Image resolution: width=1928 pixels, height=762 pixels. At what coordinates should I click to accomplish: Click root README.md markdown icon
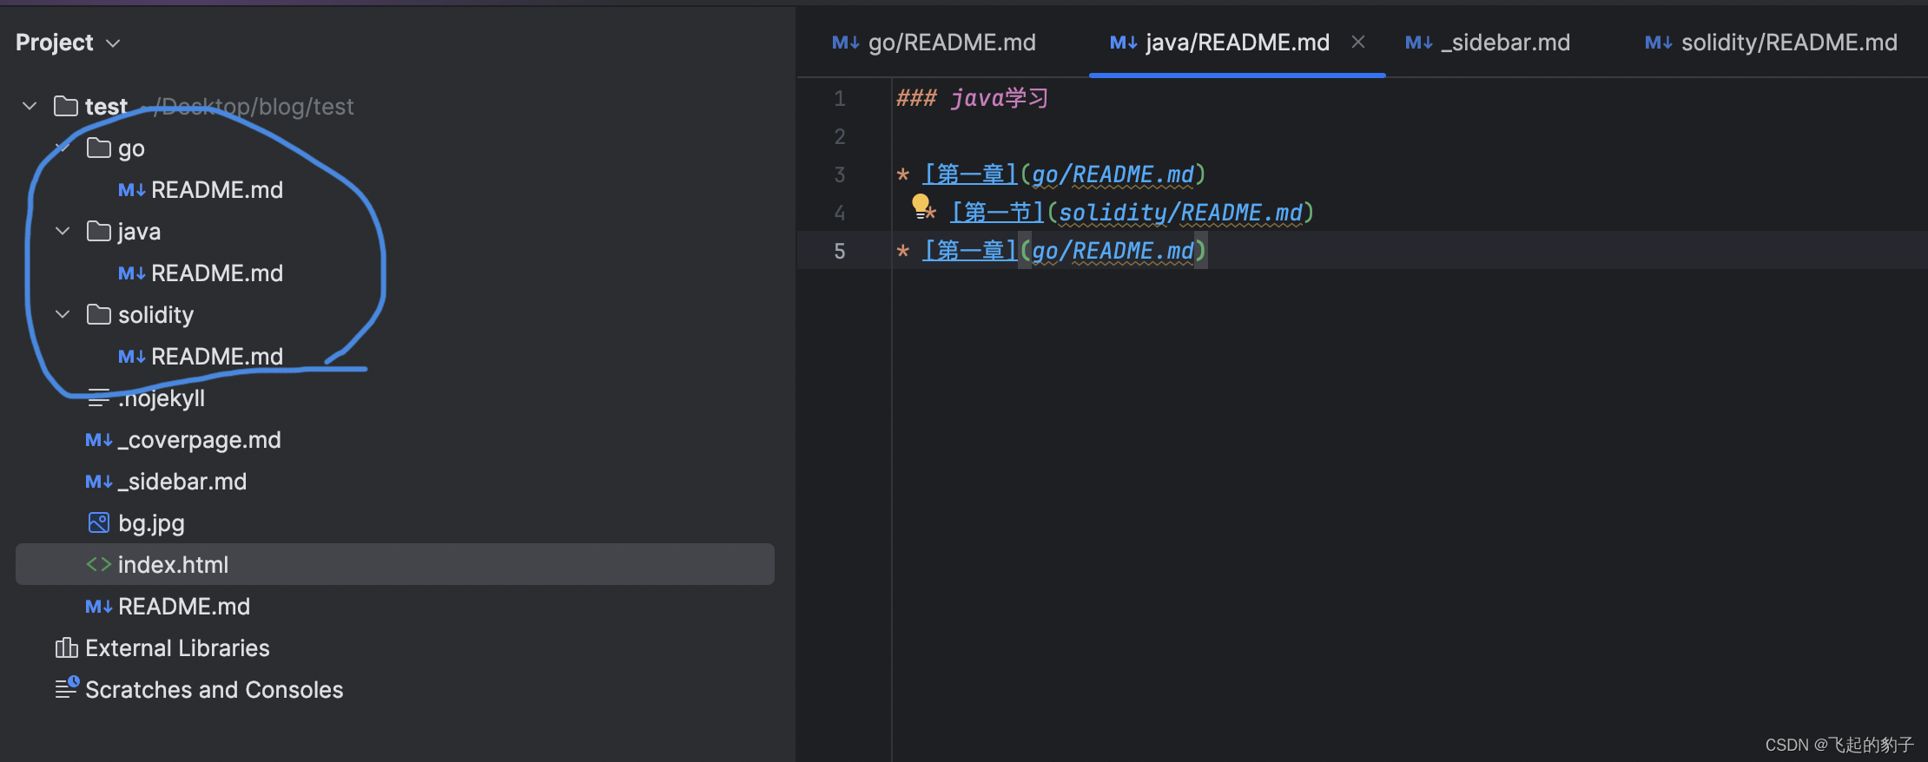[x=99, y=607]
